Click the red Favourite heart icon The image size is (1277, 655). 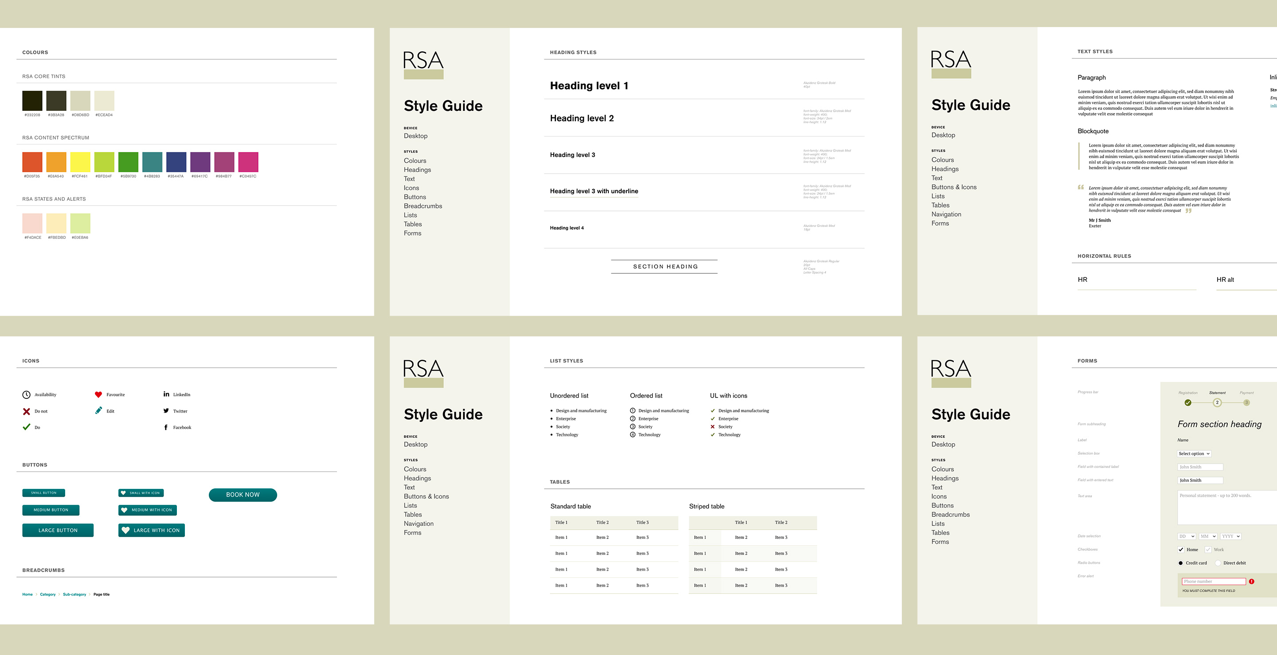[x=98, y=395]
